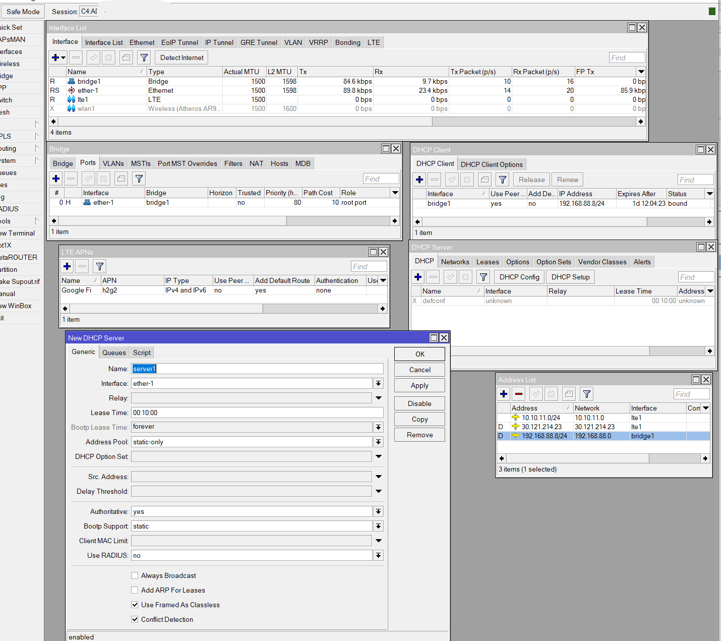Filter DHCP Client list
The image size is (721, 641).
pyautogui.click(x=502, y=180)
